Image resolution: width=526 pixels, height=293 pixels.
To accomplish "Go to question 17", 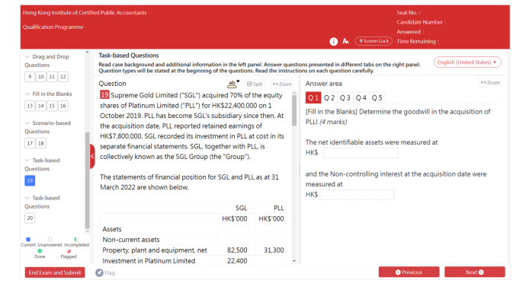I will pyautogui.click(x=30, y=143).
